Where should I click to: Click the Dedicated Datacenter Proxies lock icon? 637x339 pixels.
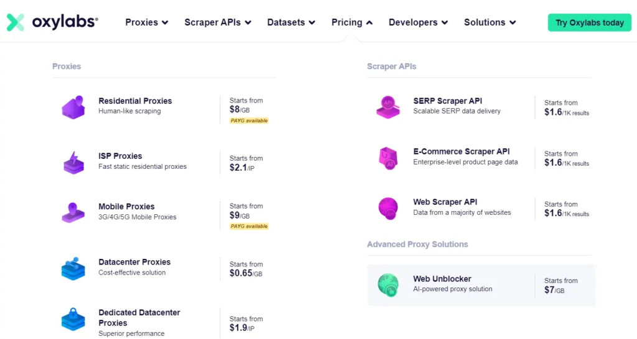(x=73, y=319)
